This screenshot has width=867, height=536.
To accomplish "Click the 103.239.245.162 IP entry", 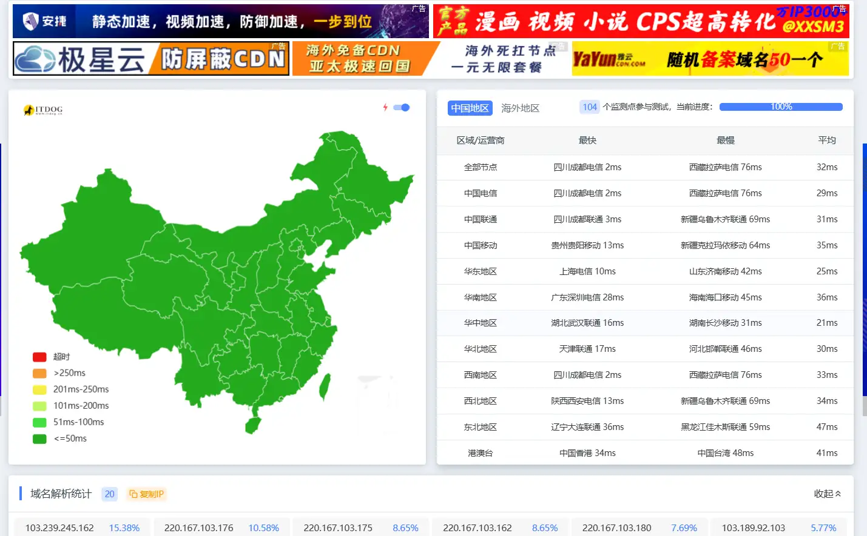I will click(59, 528).
